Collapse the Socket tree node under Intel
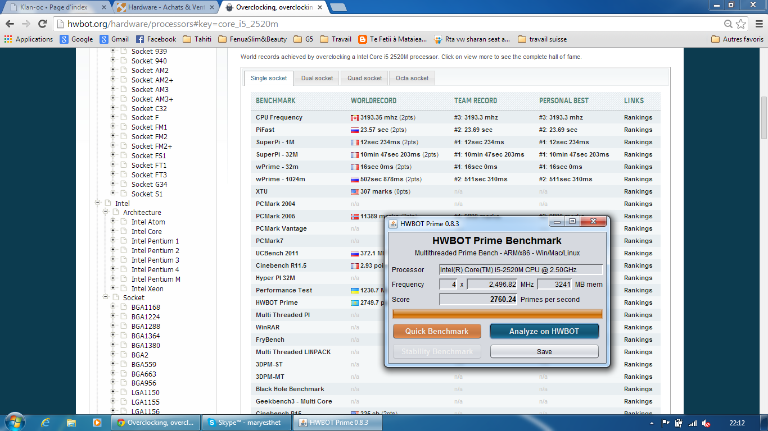 [x=105, y=297]
